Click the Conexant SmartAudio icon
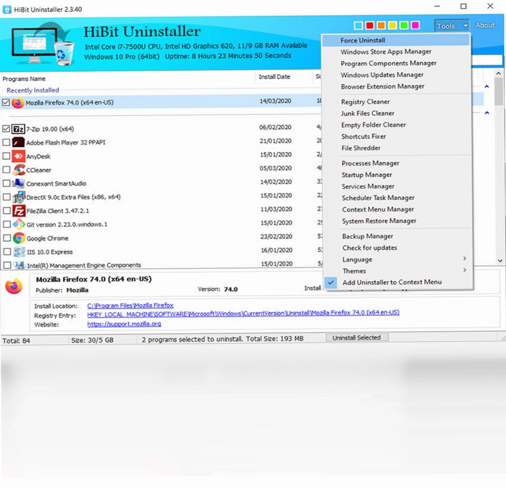 coord(19,184)
